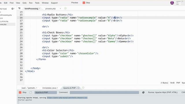Switch to the formProcessing tab
This screenshot has width=185, height=104.
coord(32,9)
